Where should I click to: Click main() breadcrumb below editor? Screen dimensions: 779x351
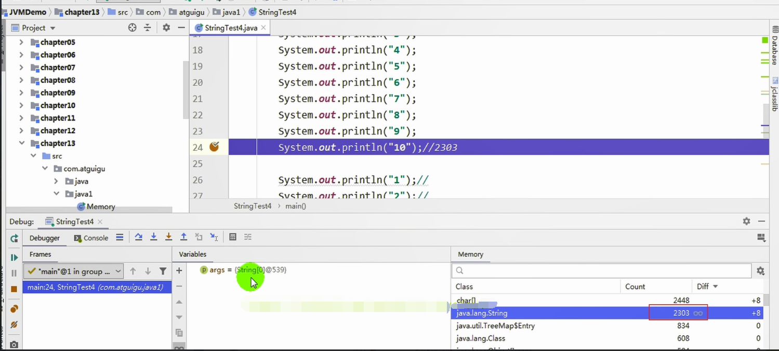[296, 206]
